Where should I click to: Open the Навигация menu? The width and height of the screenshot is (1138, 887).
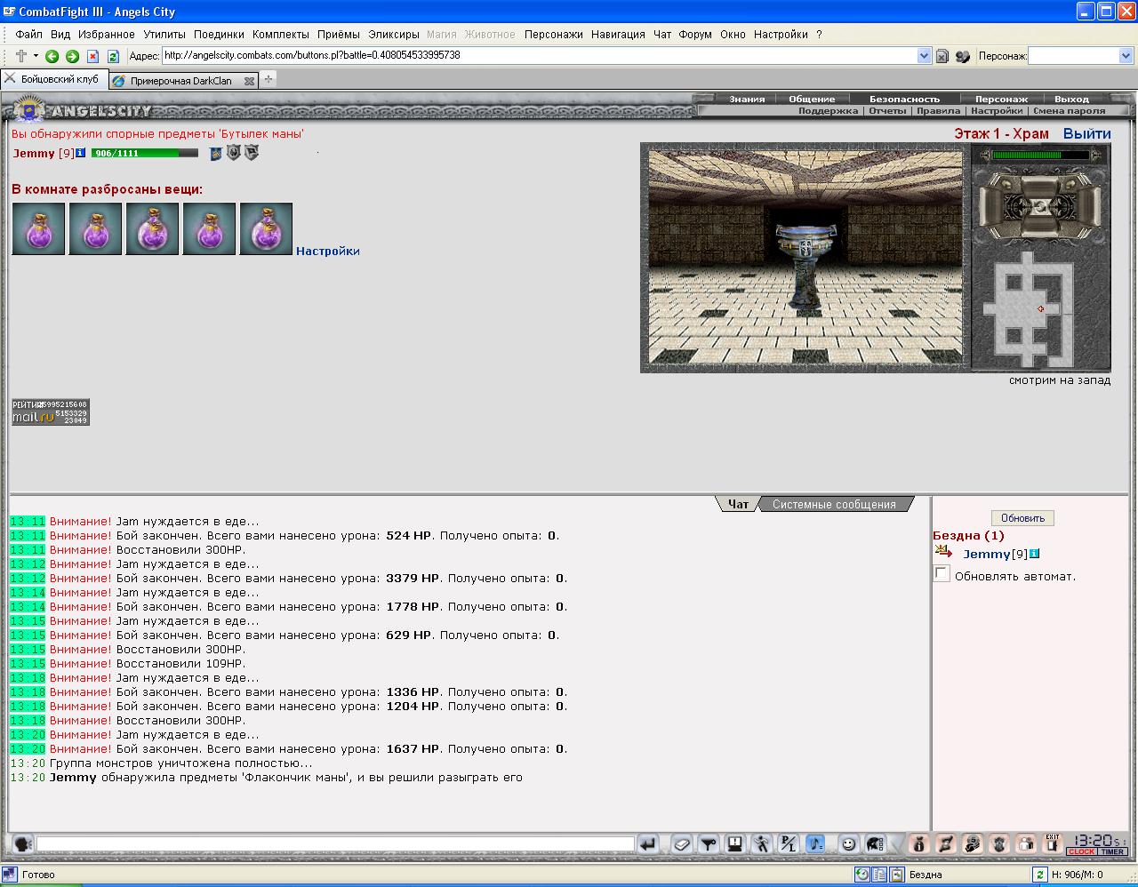click(618, 35)
